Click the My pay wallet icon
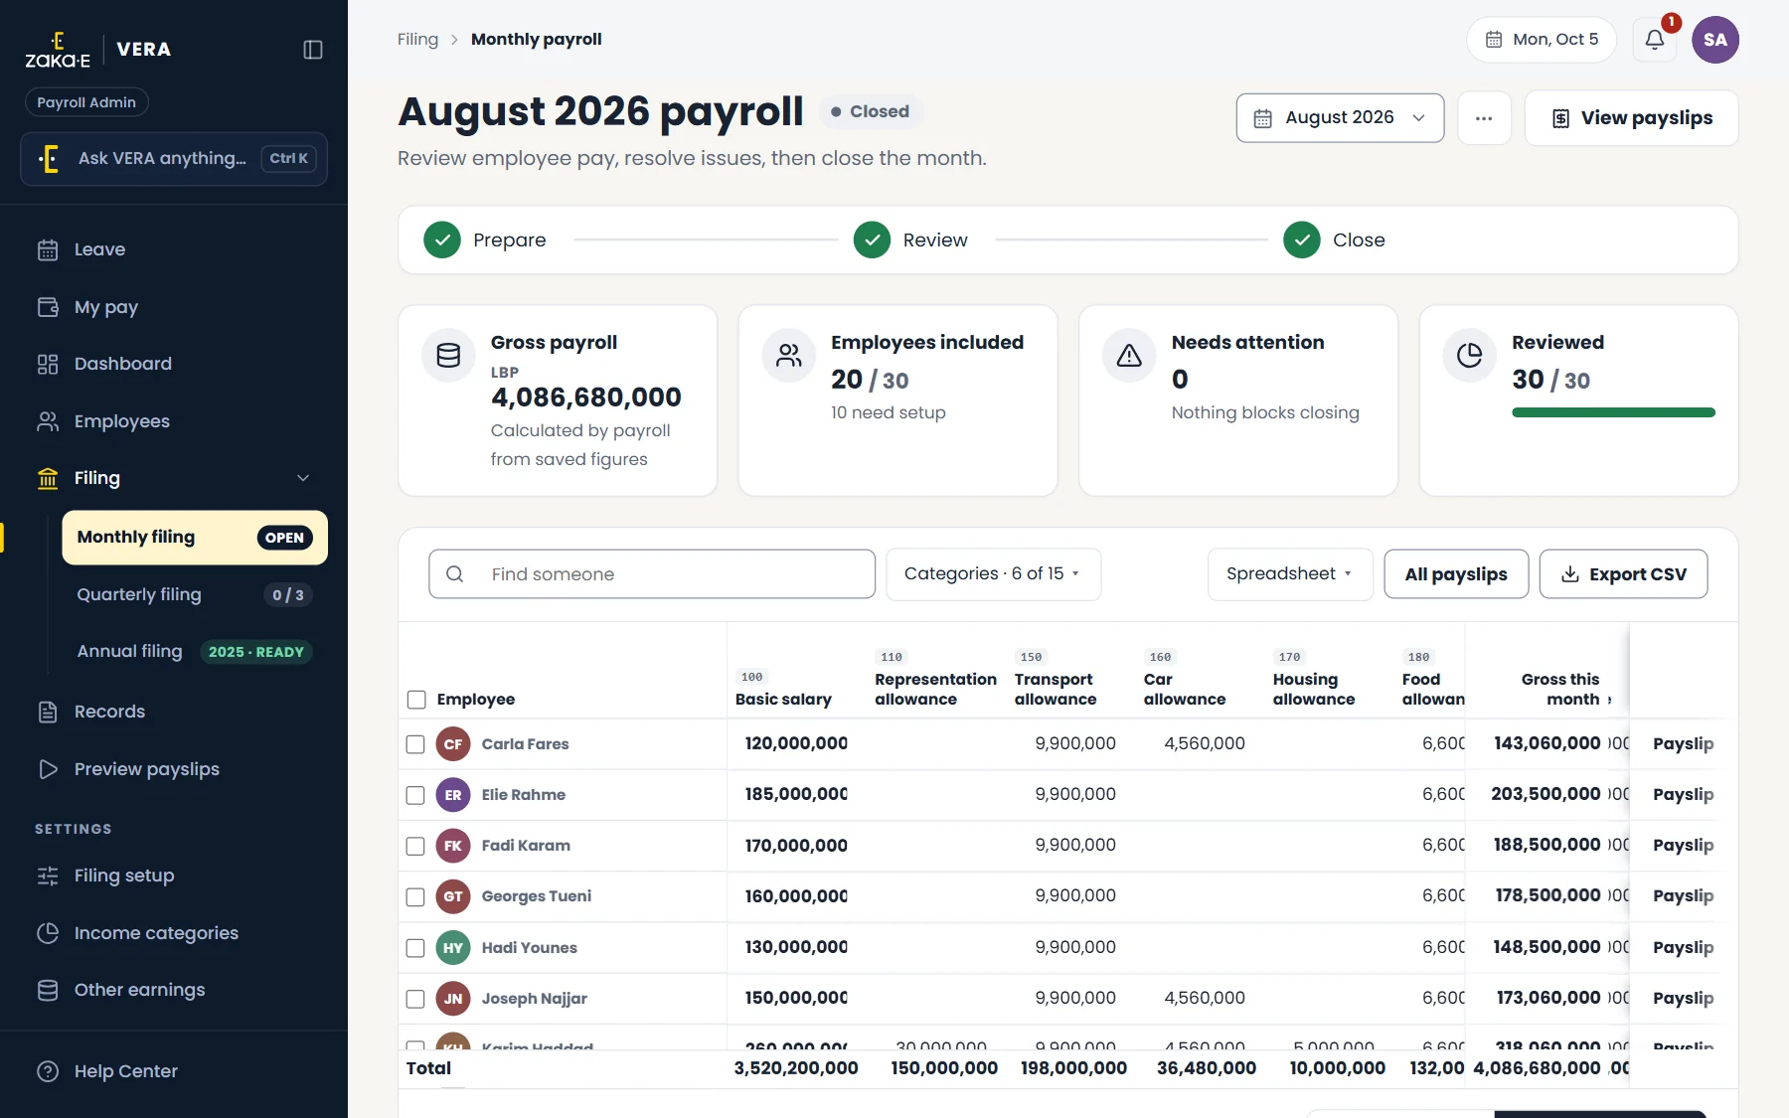Viewport: 1789px width, 1118px height. click(48, 307)
